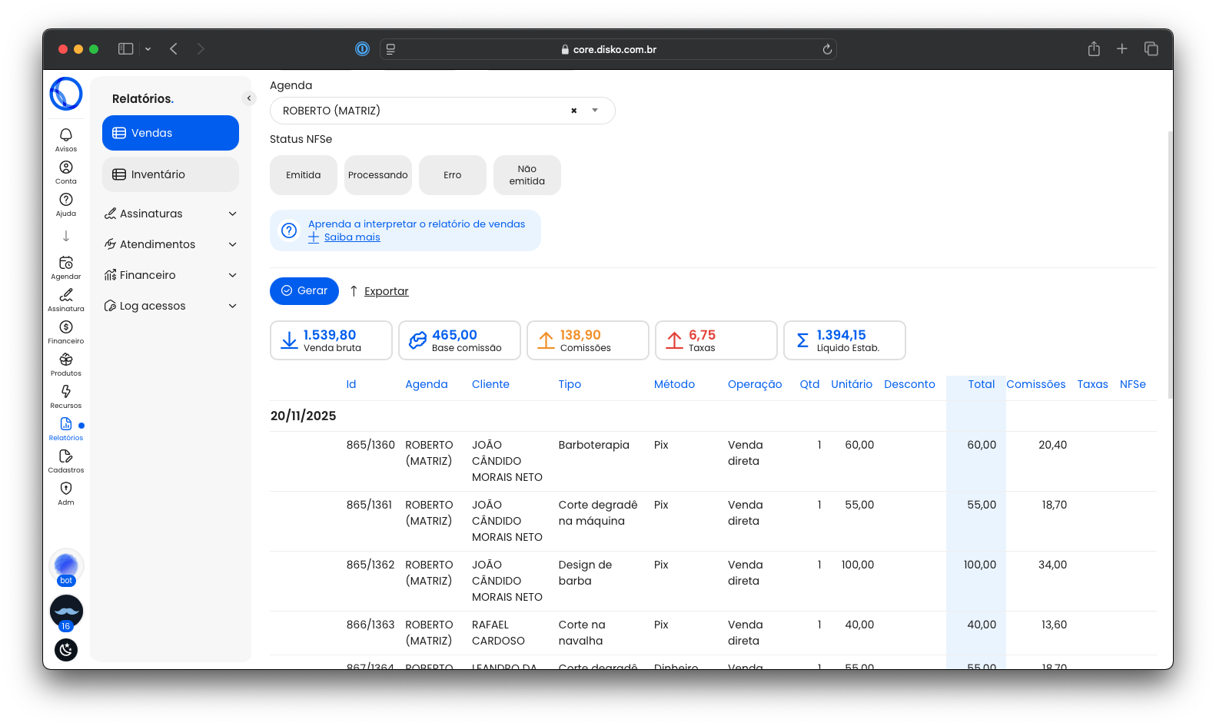
Task: Open the bot assistant avatar
Action: pyautogui.click(x=66, y=567)
